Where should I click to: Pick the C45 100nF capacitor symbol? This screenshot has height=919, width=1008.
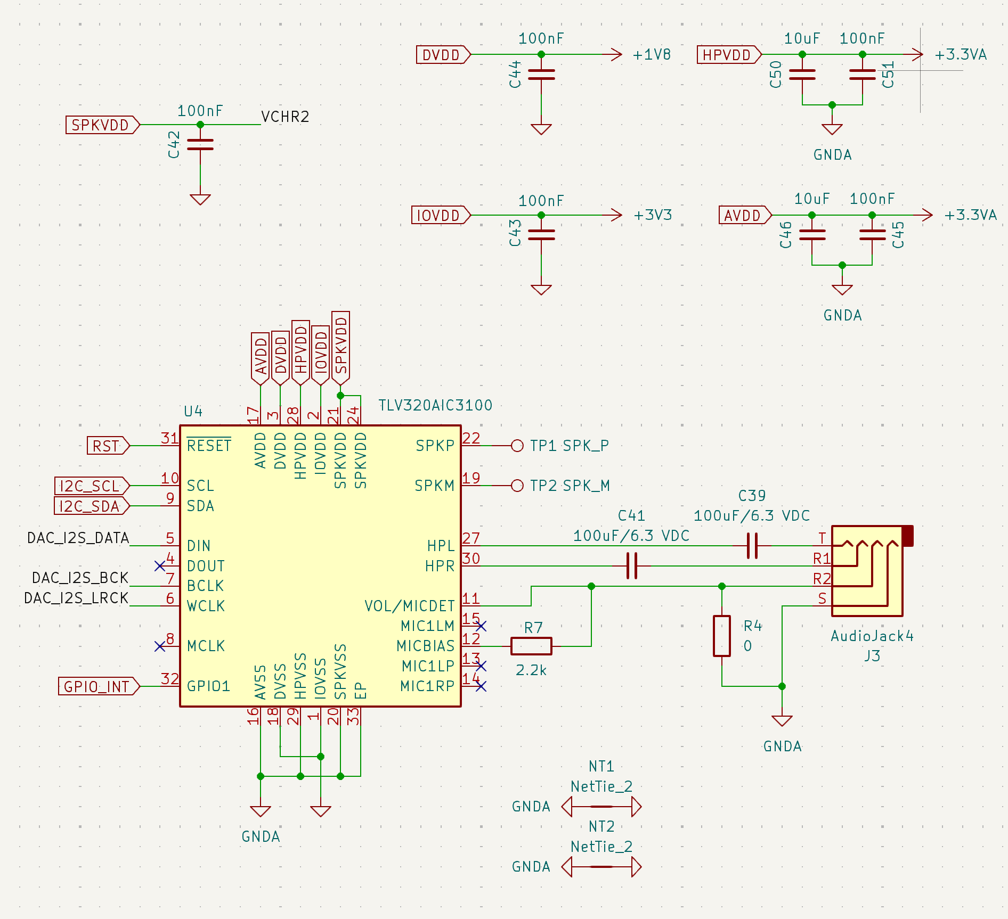tap(872, 235)
